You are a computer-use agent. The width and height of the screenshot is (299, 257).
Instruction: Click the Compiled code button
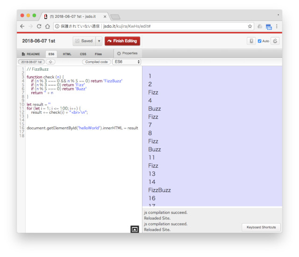(96, 62)
